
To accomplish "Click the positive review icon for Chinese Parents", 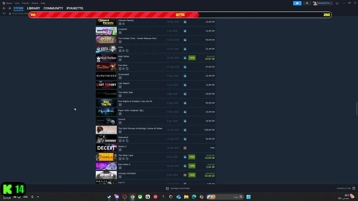I will click(x=185, y=22).
